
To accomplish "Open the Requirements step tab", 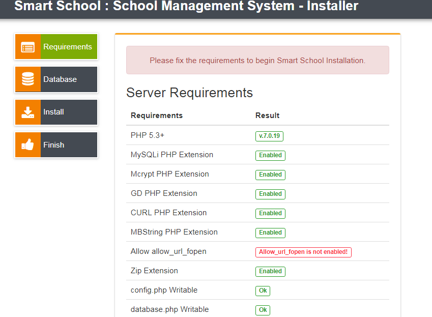I will click(x=68, y=47).
